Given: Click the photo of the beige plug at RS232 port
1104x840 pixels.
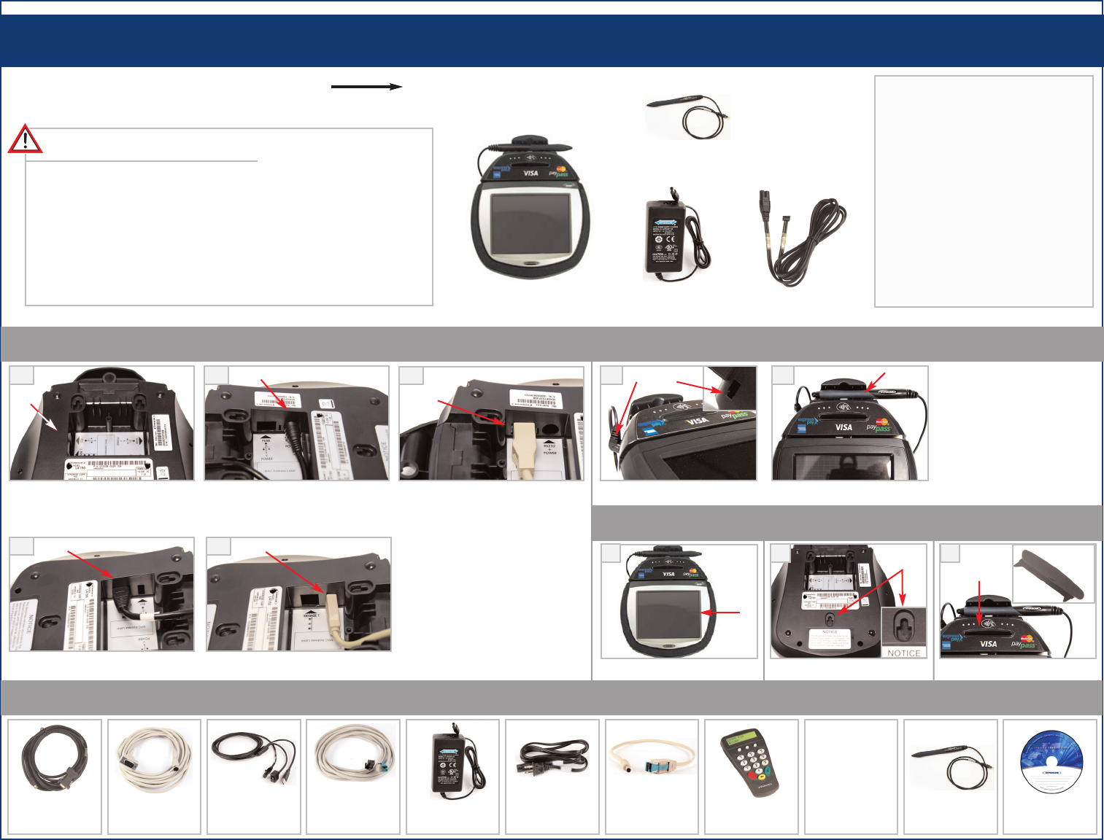Looking at the screenshot, I should 491,423.
